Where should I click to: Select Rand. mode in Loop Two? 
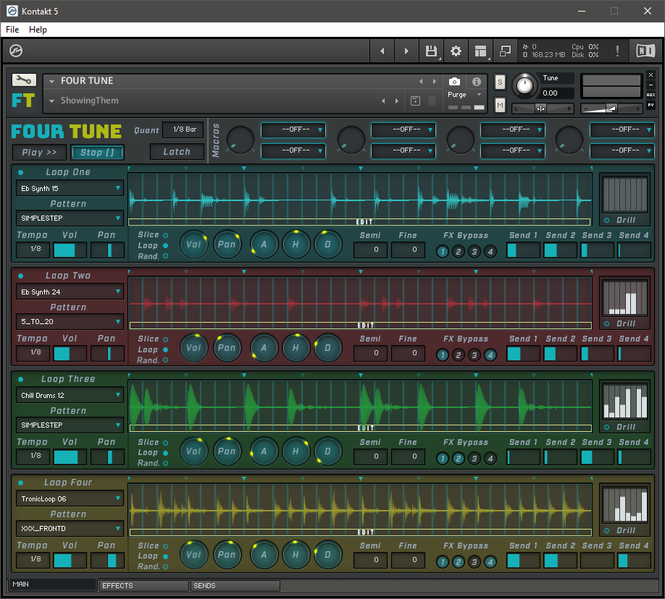(x=165, y=360)
